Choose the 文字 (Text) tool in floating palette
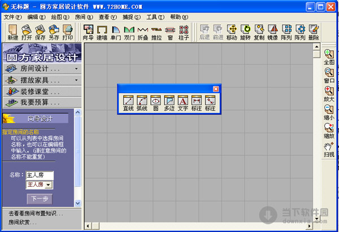The width and height of the screenshot is (339, 232). tap(183, 102)
